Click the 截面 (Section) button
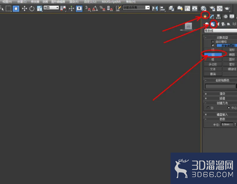The height and width of the screenshot is (184, 237). point(213,74)
